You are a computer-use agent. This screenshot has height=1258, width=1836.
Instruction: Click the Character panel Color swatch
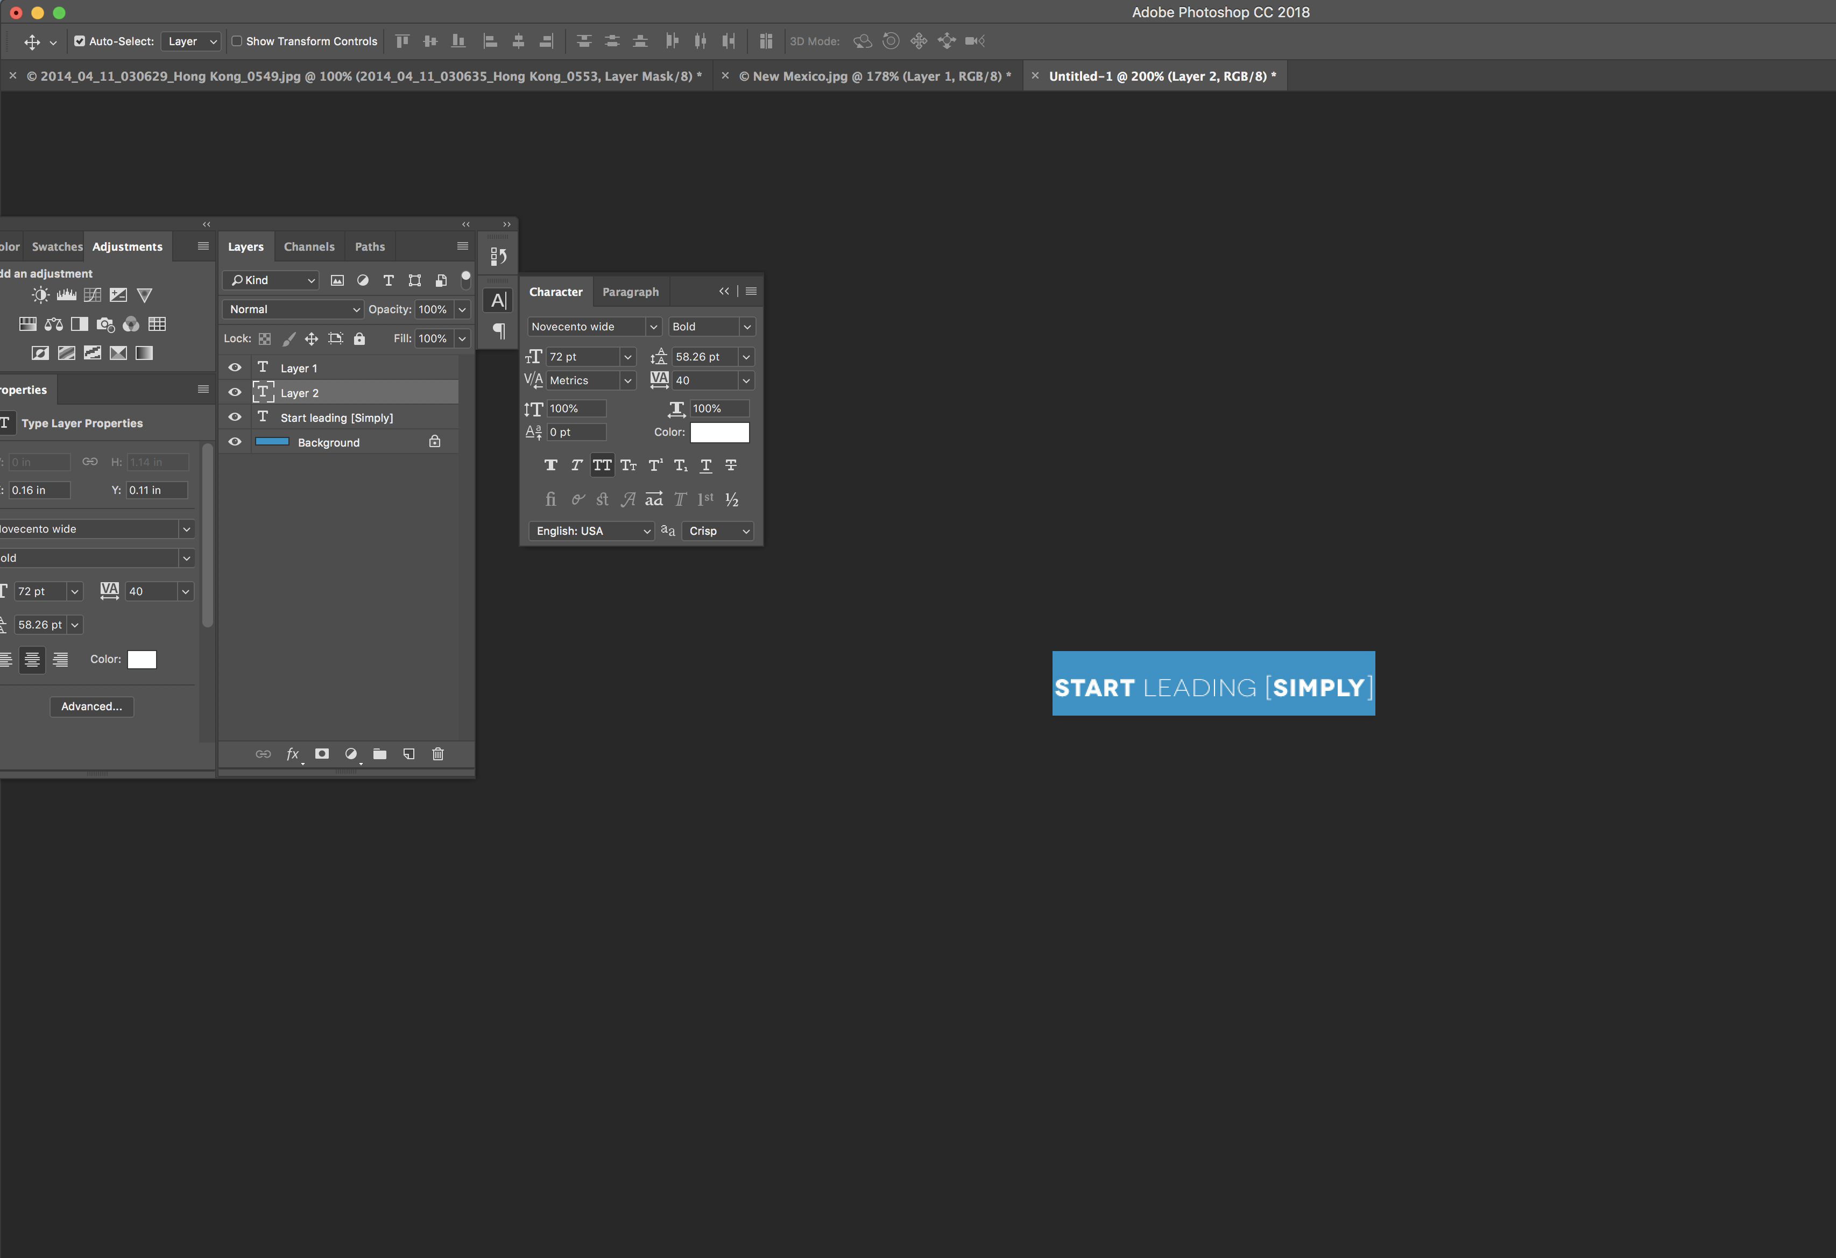pyautogui.click(x=719, y=432)
